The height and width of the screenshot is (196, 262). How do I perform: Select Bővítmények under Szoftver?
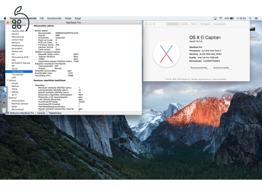(x=18, y=109)
